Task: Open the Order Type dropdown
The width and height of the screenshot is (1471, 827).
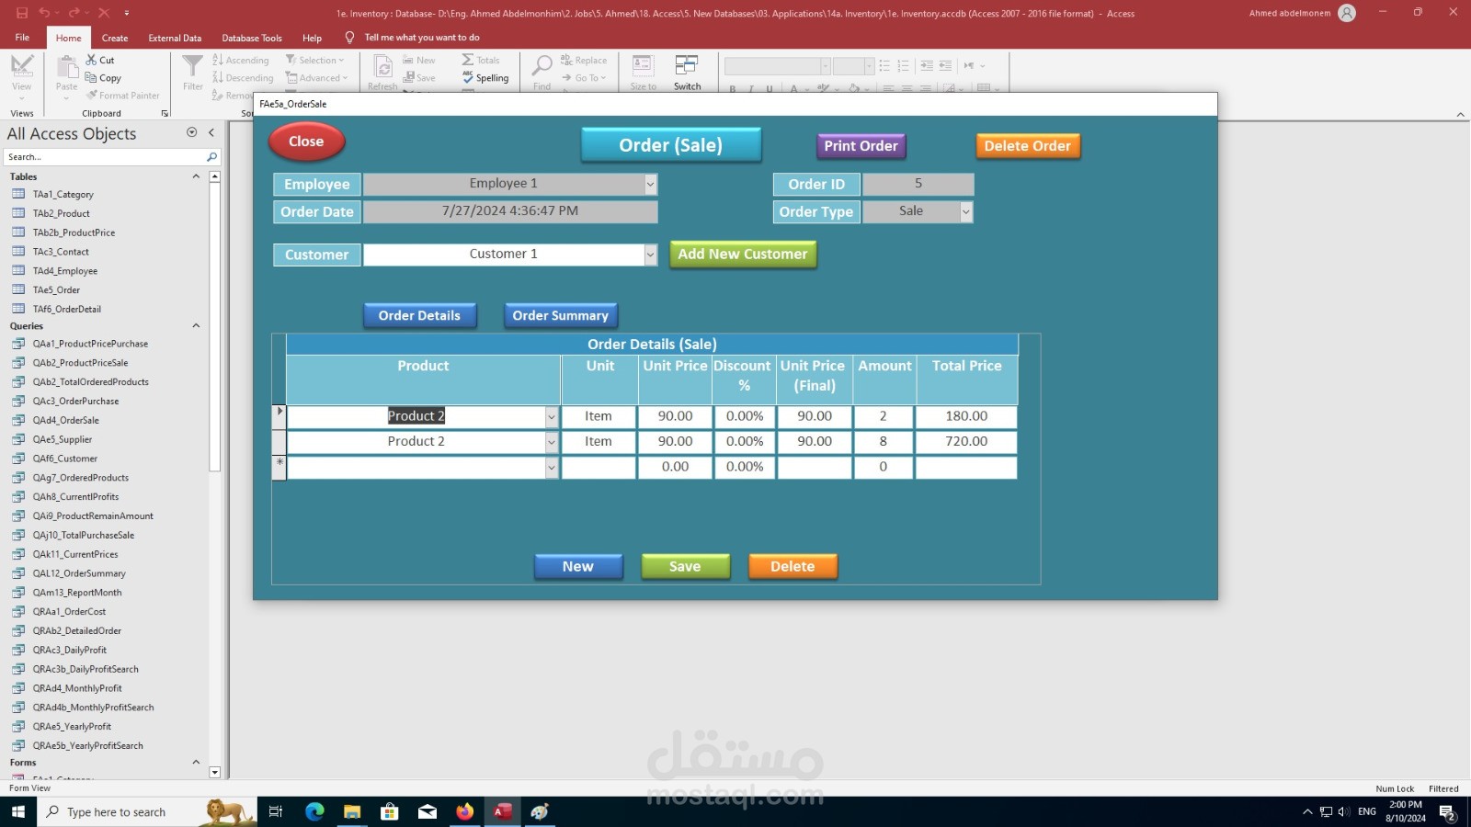Action: coord(965,211)
